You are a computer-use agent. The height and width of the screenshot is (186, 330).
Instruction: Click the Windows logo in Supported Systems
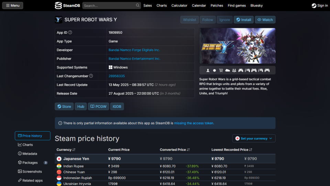(x=110, y=67)
